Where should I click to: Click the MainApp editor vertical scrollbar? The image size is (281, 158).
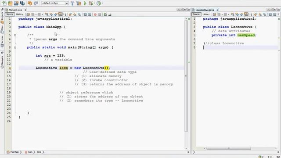pos(186,76)
